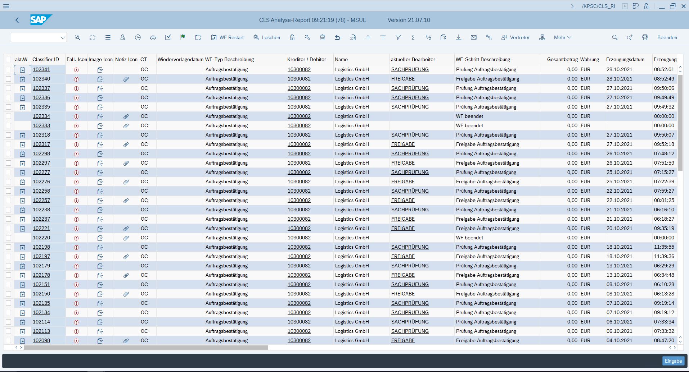Click the search magnifier icon at right
This screenshot has height=372, width=689.
pos(615,37)
